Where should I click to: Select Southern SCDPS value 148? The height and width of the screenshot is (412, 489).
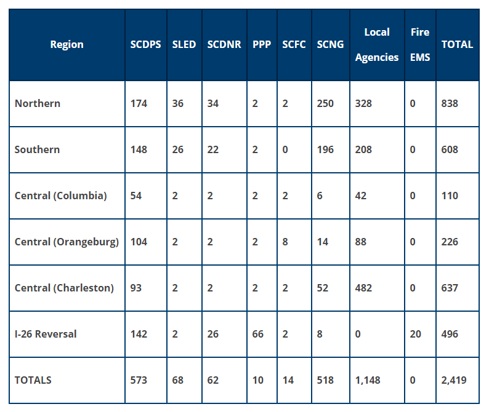(139, 149)
